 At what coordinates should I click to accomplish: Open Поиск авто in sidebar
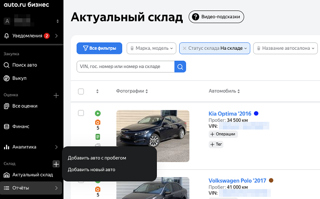tap(25, 65)
